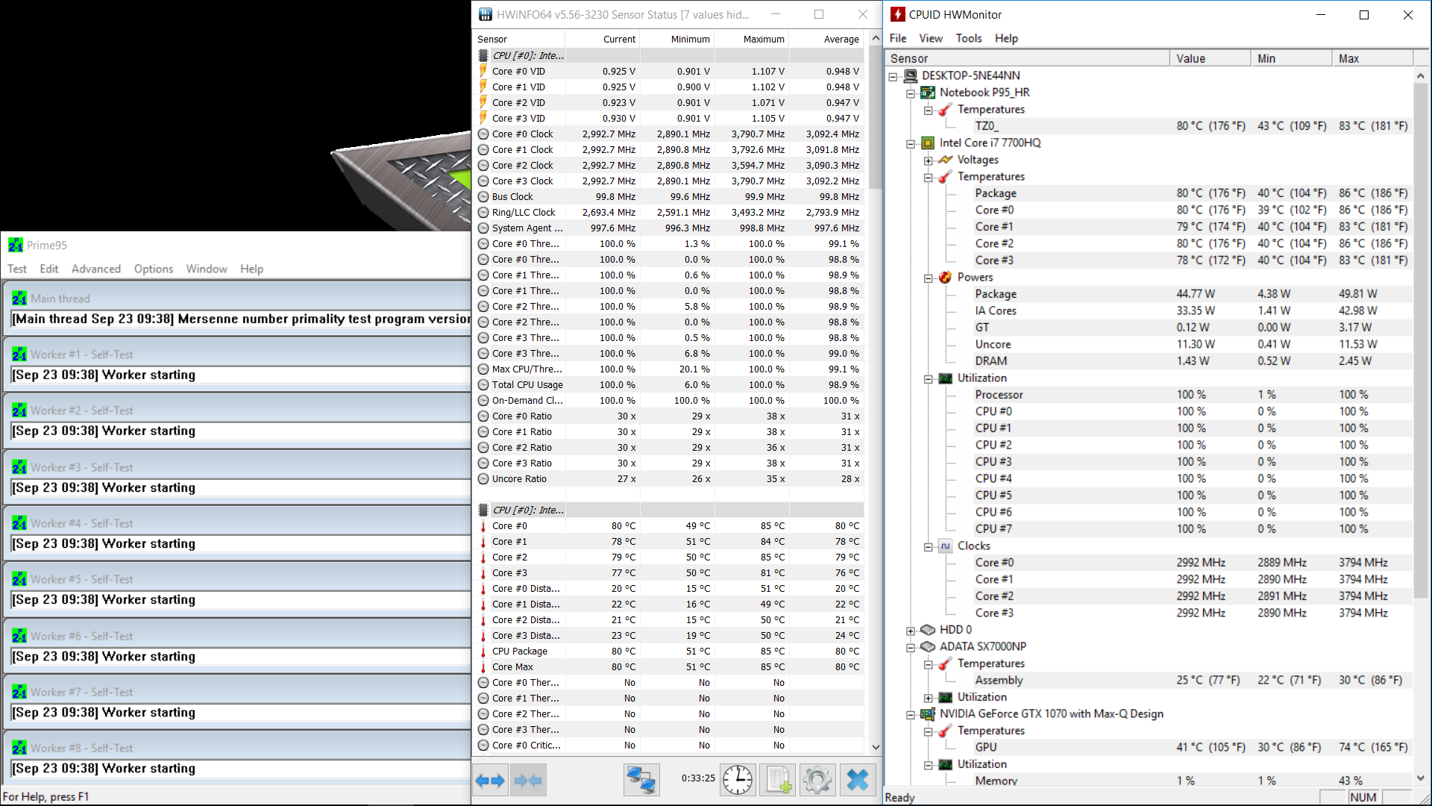1432x806 pixels.
Task: Collapse the Powers node in HWMonitor
Action: (x=929, y=278)
